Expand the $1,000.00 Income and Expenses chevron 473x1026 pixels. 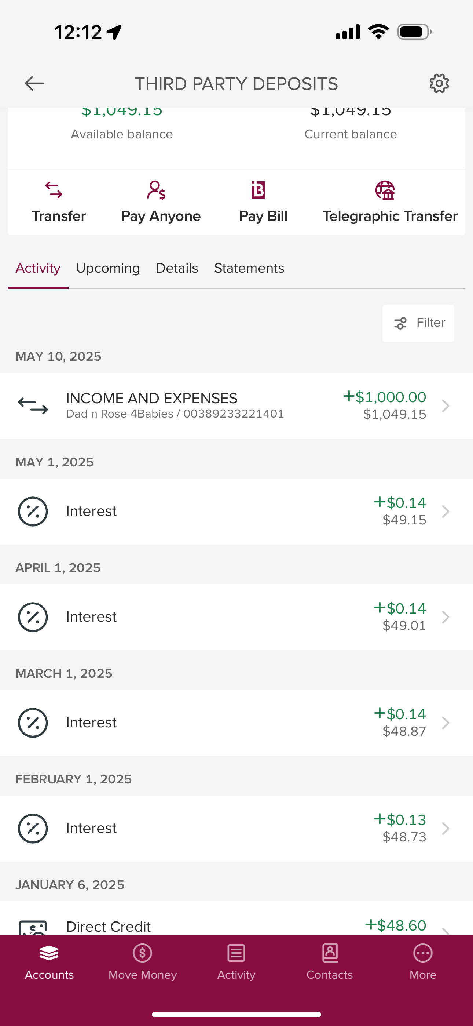tap(445, 406)
